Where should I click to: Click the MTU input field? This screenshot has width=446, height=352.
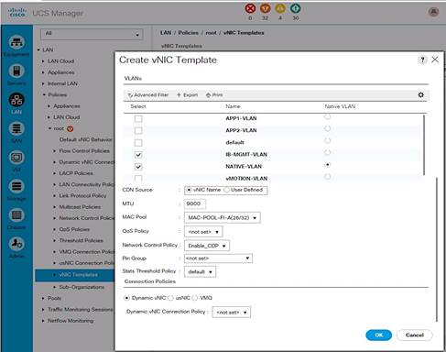point(195,203)
